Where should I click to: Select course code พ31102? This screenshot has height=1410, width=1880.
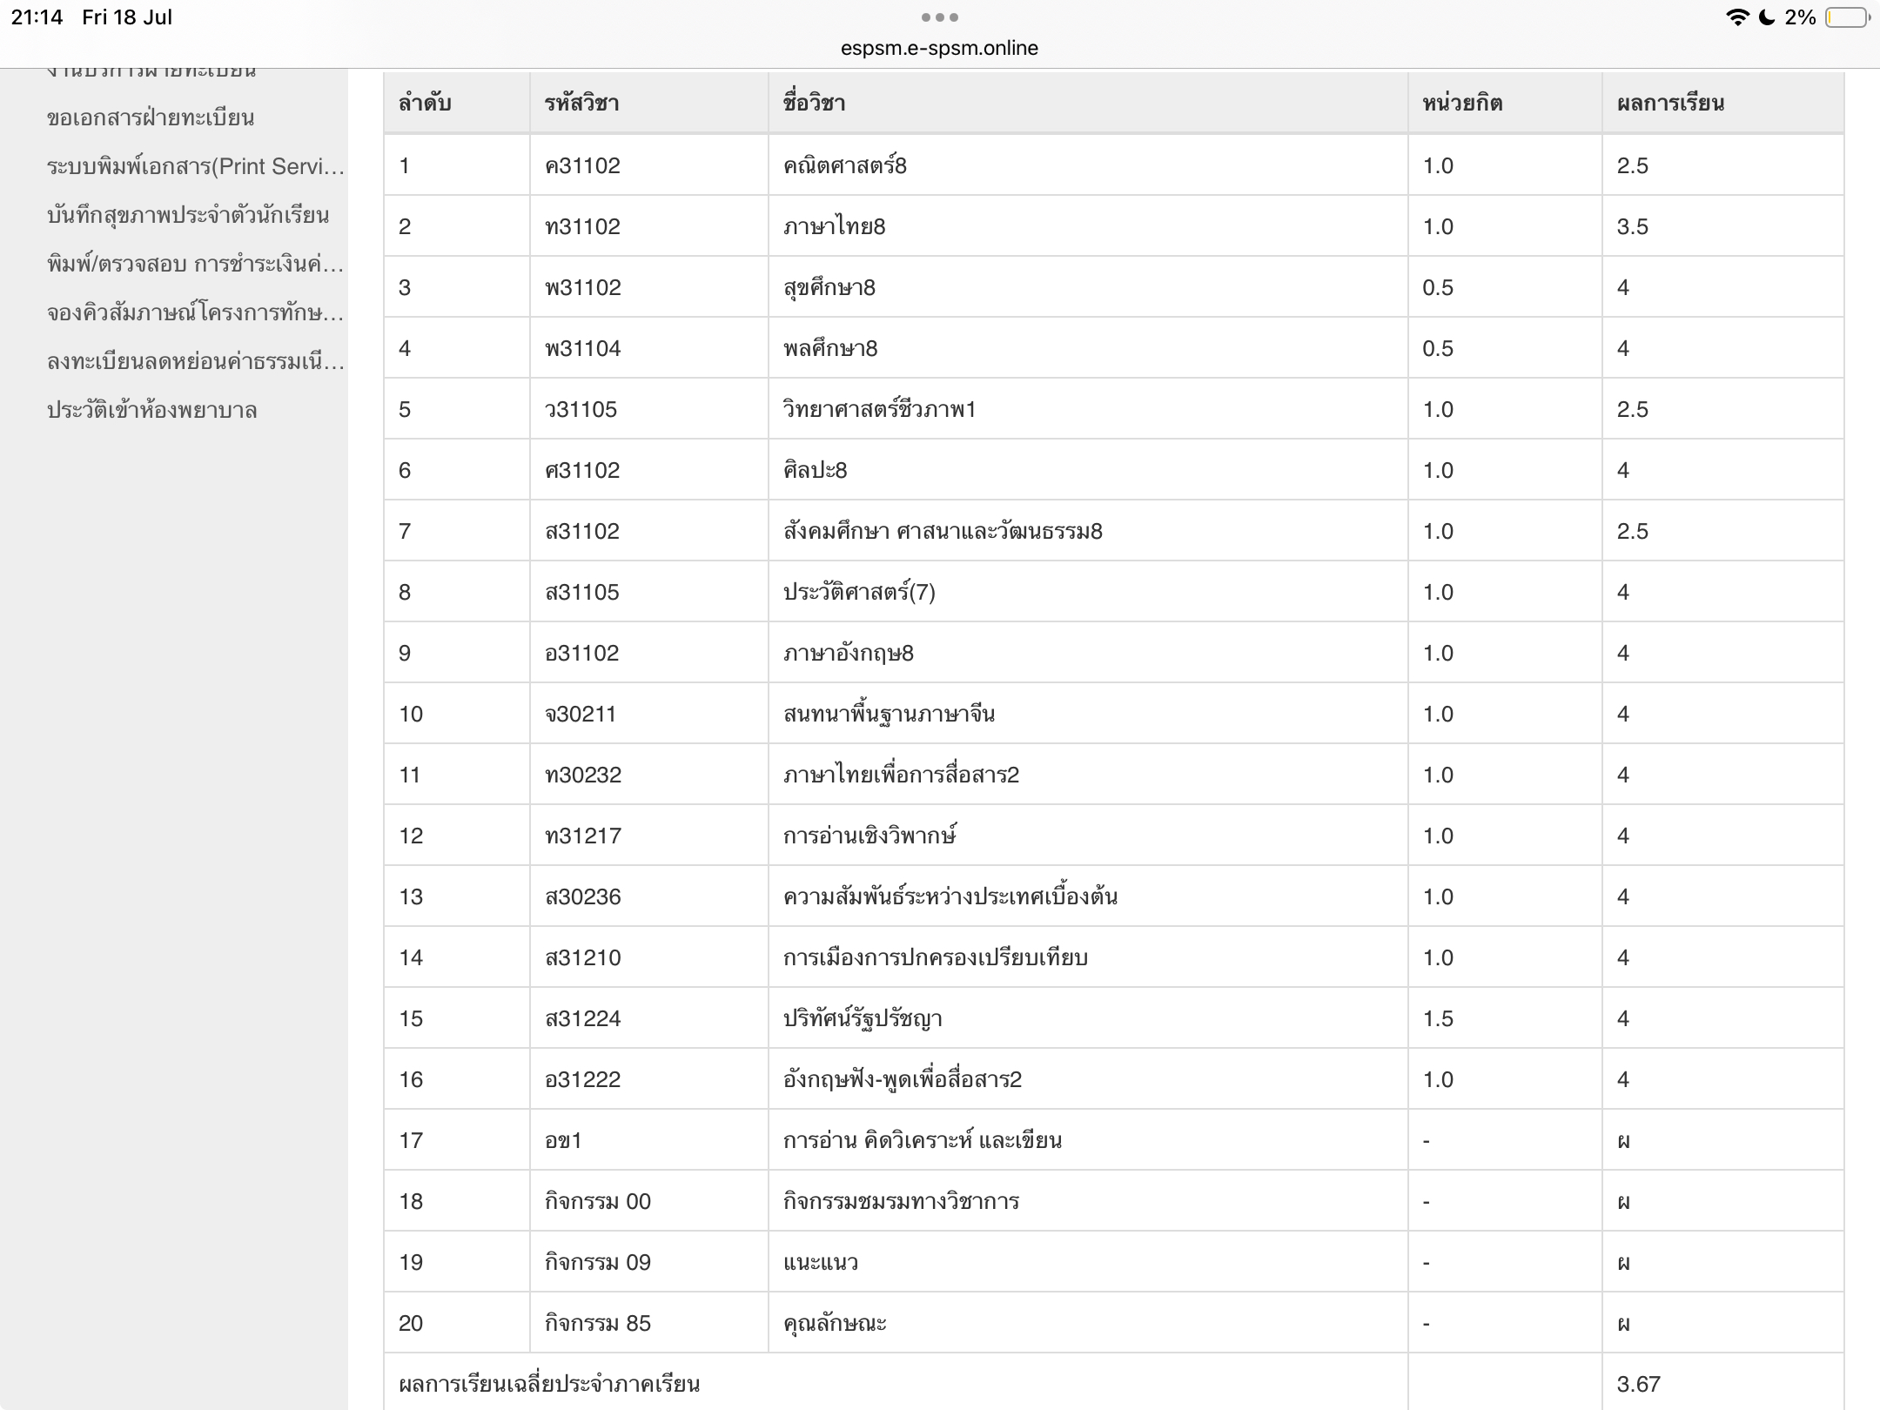pos(583,287)
